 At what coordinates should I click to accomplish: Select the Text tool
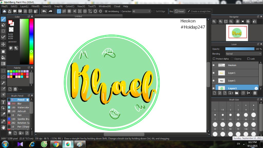(x=3, y=102)
